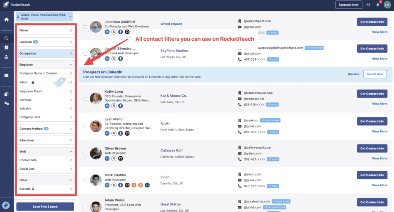Tick the checkbox for Adam Weiss
The height and width of the screenshot is (212, 394).
[85, 207]
